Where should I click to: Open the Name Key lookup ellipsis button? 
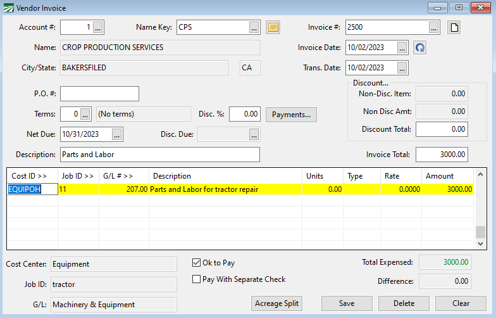(254, 27)
